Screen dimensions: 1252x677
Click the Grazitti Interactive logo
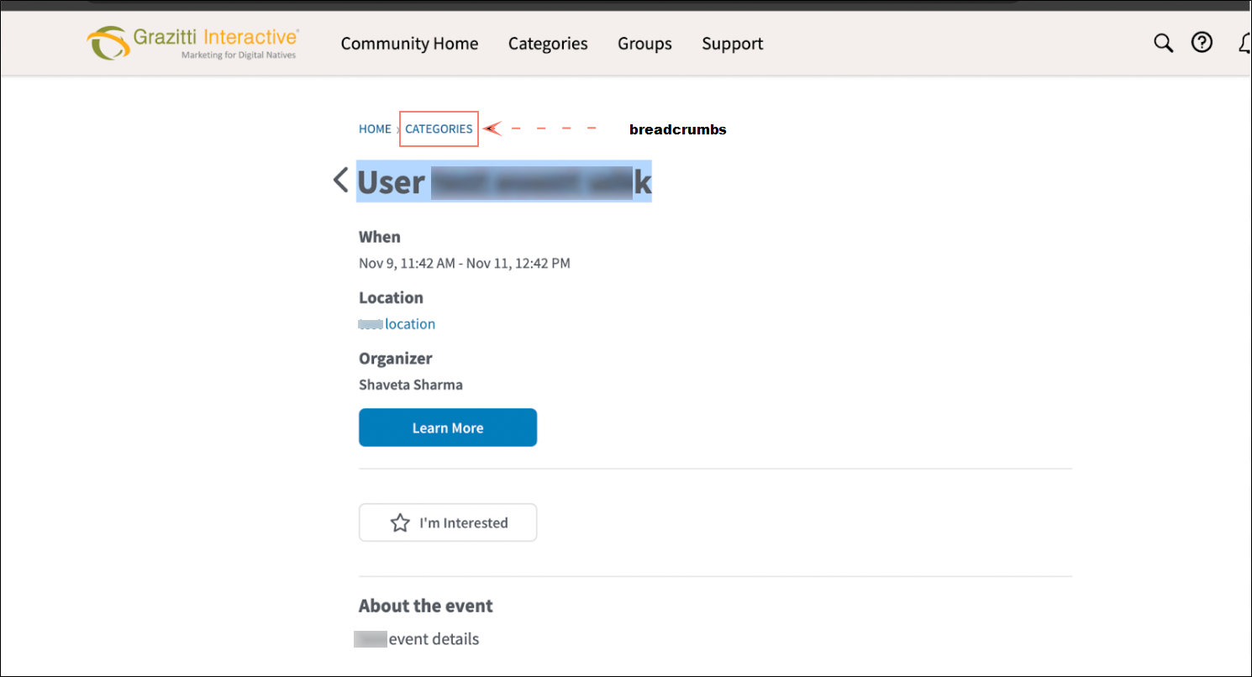193,43
